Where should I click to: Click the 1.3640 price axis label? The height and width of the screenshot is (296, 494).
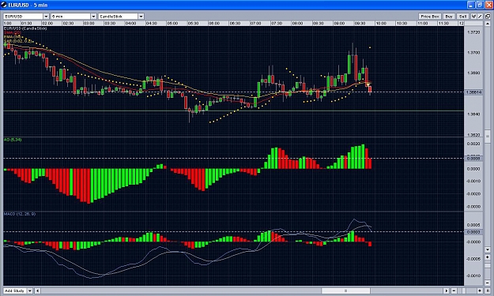click(x=473, y=114)
